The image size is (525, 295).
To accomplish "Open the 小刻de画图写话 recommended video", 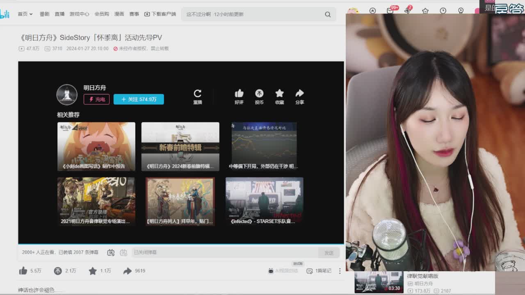I will coord(96,146).
